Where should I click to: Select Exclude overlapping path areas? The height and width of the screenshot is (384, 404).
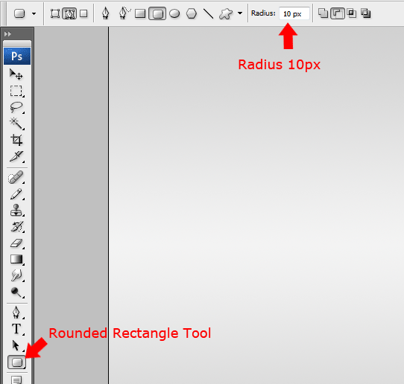click(x=366, y=13)
